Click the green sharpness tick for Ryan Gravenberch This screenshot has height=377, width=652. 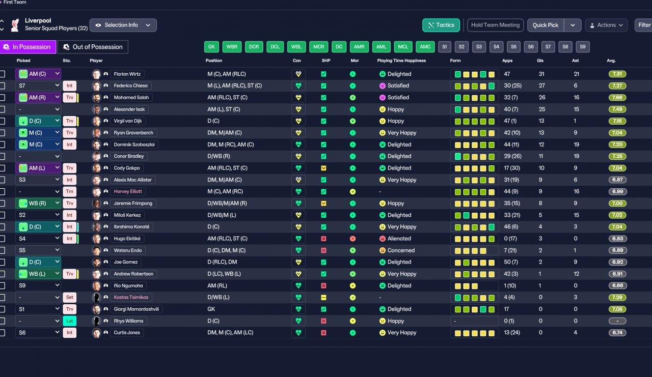coord(323,133)
